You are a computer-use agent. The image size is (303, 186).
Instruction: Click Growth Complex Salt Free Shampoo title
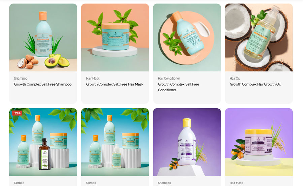click(x=43, y=84)
